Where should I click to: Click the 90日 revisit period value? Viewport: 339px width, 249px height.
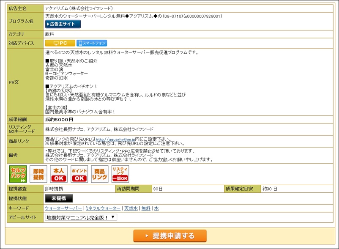point(158,189)
